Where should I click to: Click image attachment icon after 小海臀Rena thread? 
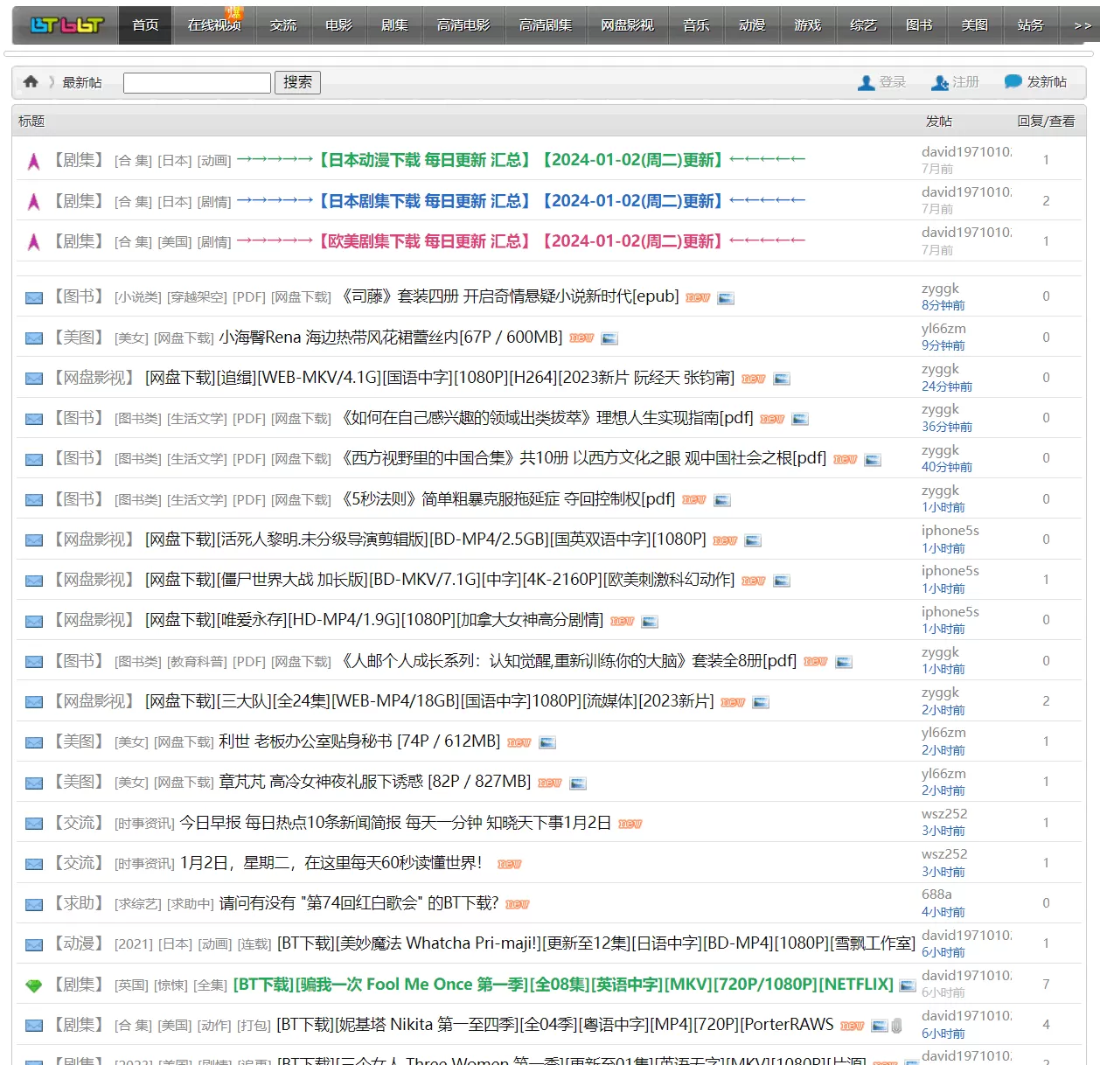click(609, 338)
